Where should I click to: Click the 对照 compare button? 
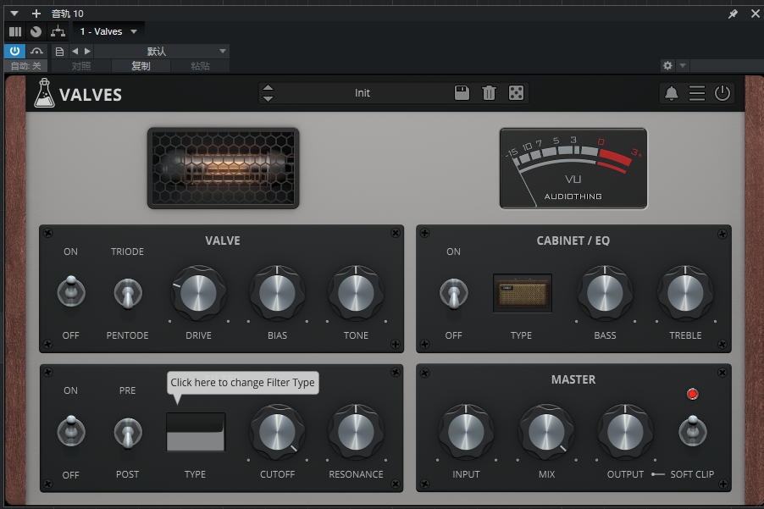click(81, 66)
